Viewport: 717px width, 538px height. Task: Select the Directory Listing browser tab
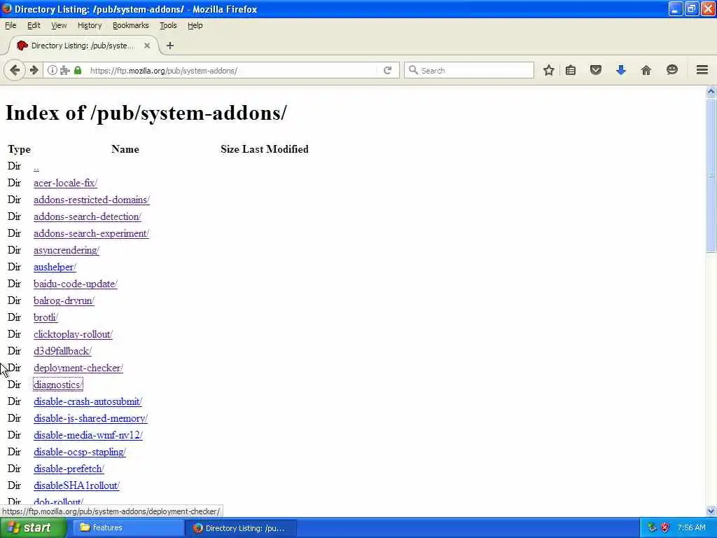(x=83, y=46)
